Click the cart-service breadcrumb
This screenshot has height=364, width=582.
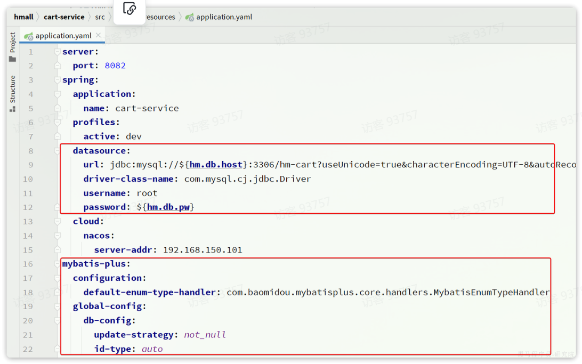(x=64, y=17)
